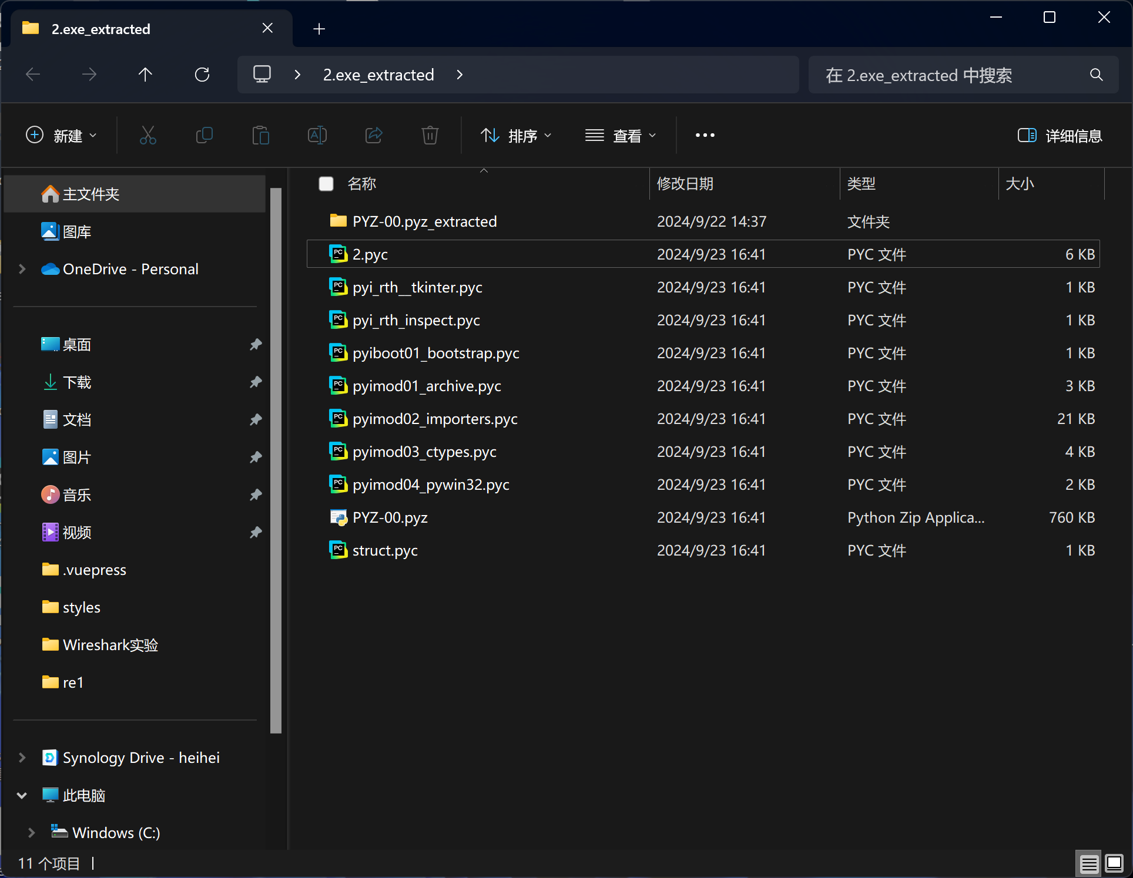The image size is (1133, 878).
Task: Click the pin icon next to 下载
Action: point(255,382)
